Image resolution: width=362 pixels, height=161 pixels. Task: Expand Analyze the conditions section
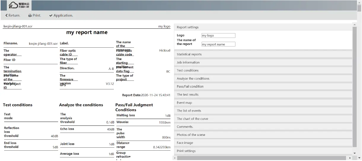pos(193,78)
